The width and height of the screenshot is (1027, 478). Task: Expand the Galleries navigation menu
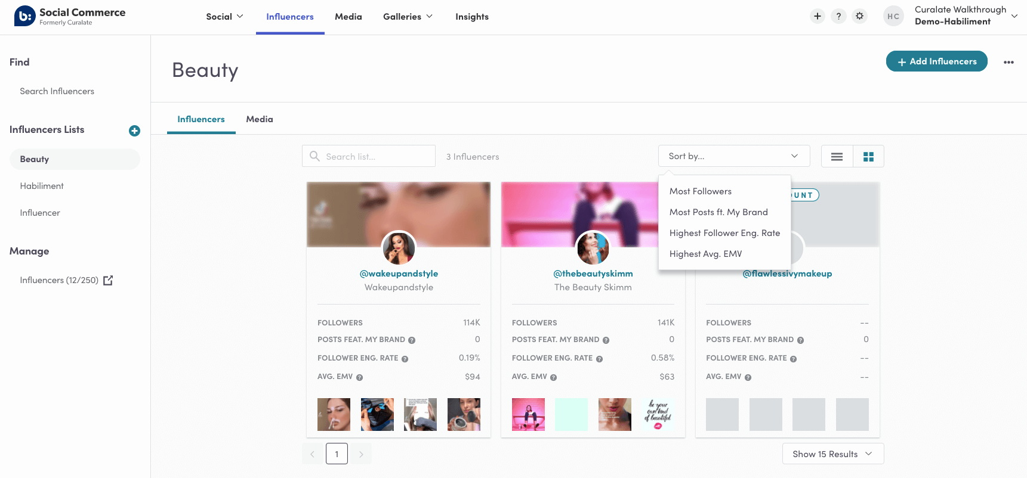coord(408,17)
